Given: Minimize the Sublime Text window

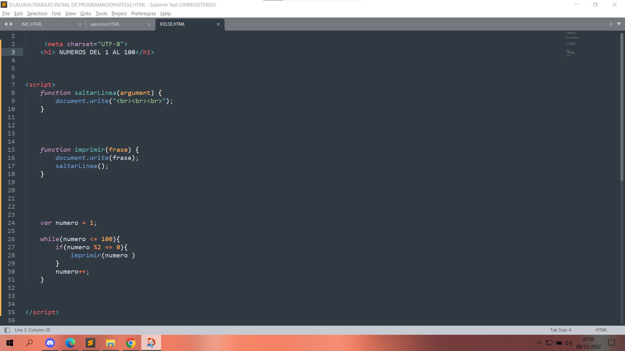Looking at the screenshot, I should point(576,5).
